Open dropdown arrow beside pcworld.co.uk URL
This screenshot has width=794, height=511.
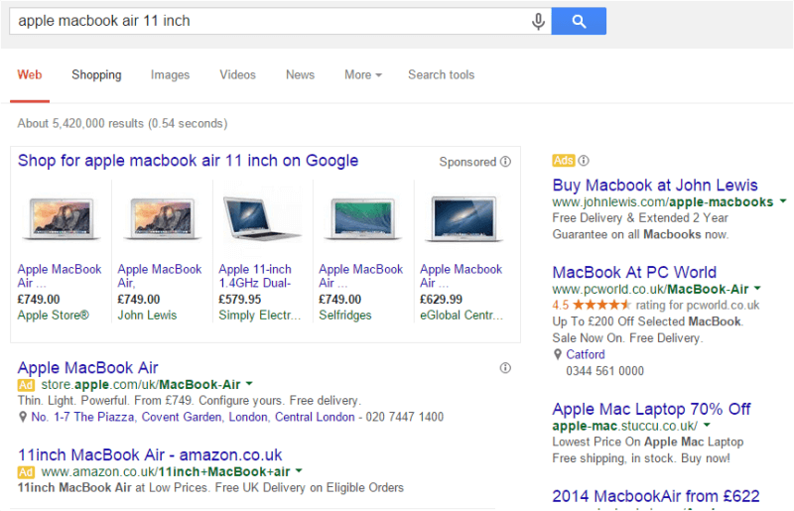tap(757, 289)
